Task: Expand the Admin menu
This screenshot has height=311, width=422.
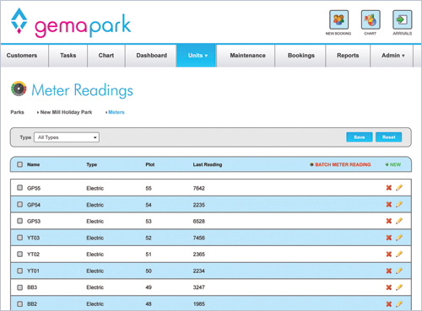Action: (x=392, y=56)
